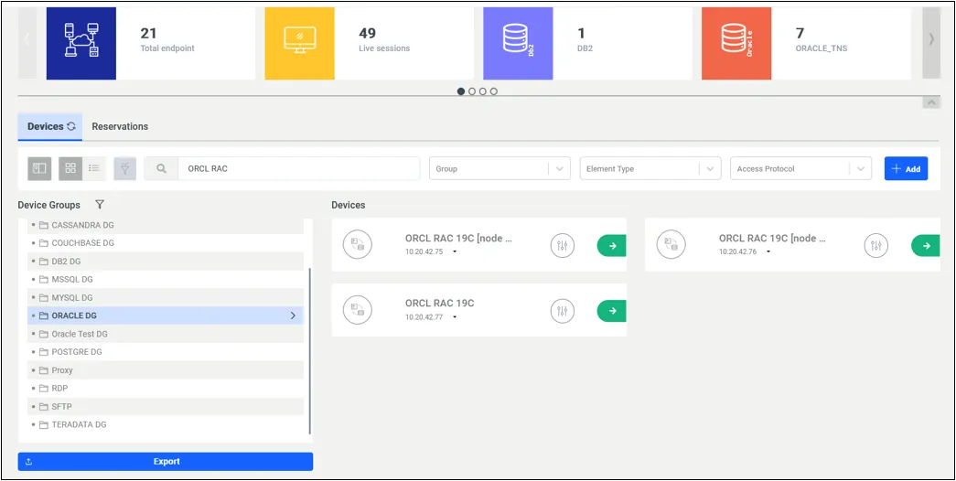The width and height of the screenshot is (956, 481).
Task: Click the Add button
Action: tap(906, 169)
